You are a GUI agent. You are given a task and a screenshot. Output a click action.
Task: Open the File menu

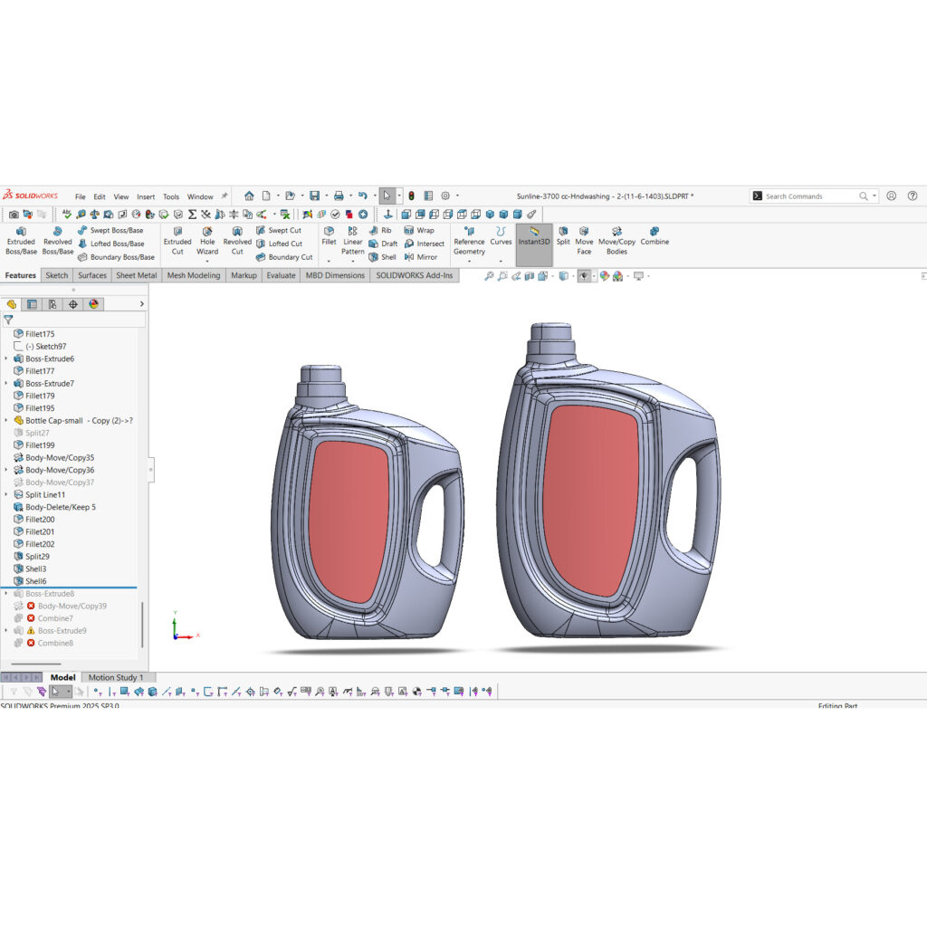click(x=81, y=196)
